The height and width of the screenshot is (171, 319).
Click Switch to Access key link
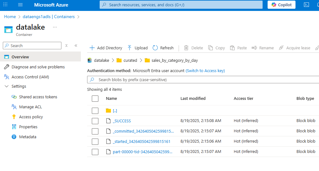coord(205,71)
